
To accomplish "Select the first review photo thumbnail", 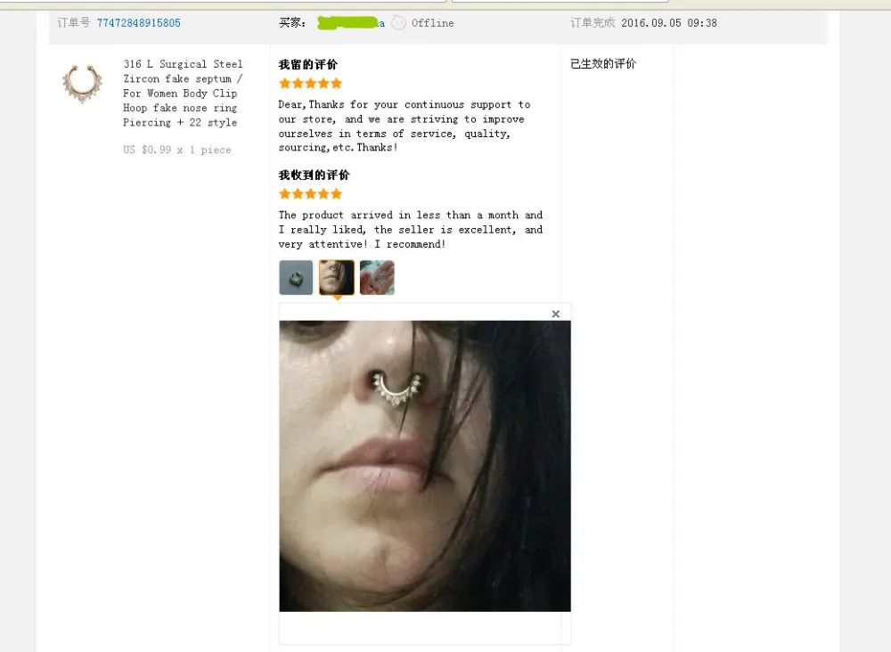I will (296, 278).
